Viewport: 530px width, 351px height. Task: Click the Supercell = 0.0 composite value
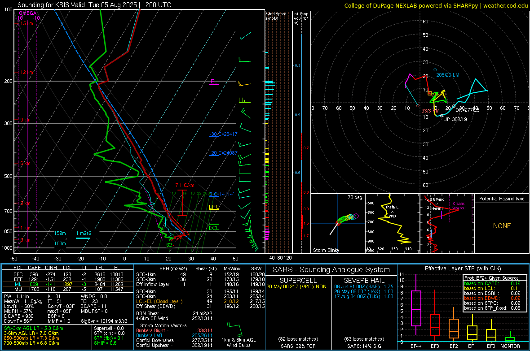pyautogui.click(x=109, y=328)
